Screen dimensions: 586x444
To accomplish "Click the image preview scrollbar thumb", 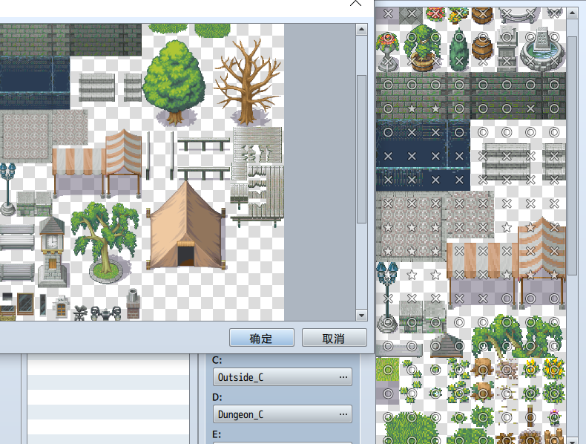I will pyautogui.click(x=361, y=149).
